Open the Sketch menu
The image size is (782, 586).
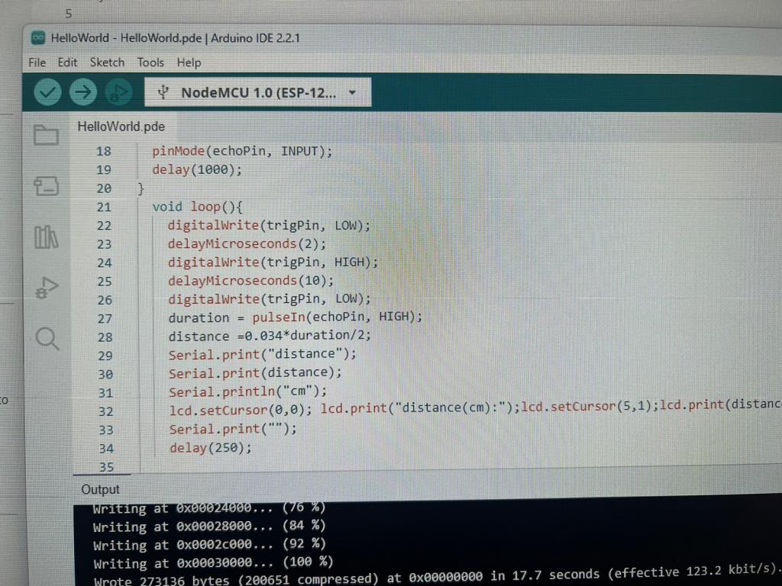[x=107, y=63]
